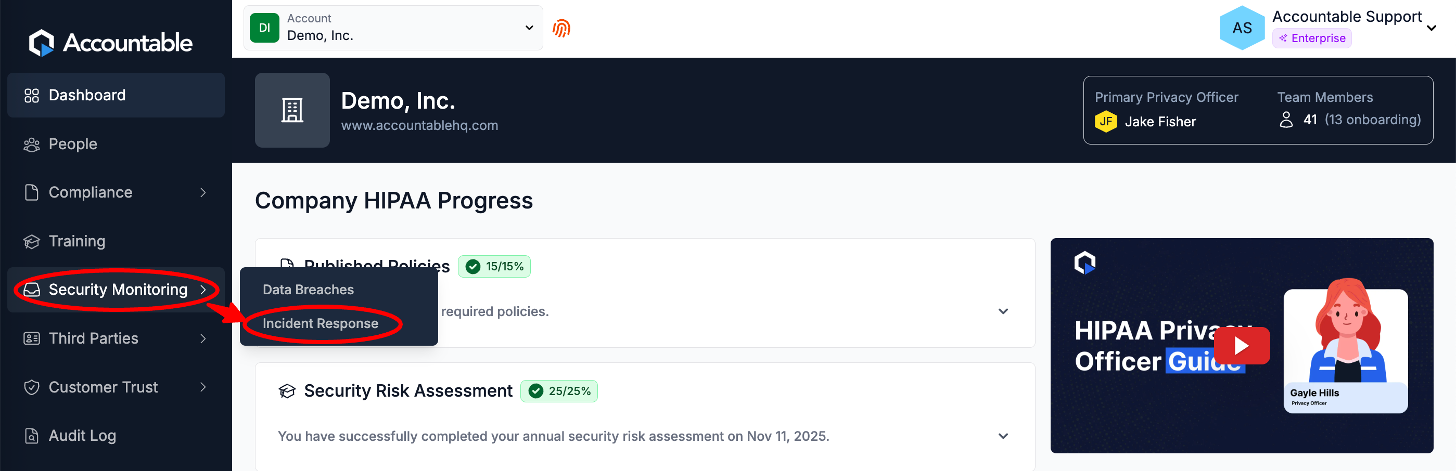
Task: Expand the Customer Trust submenu chevron
Action: [x=203, y=387]
